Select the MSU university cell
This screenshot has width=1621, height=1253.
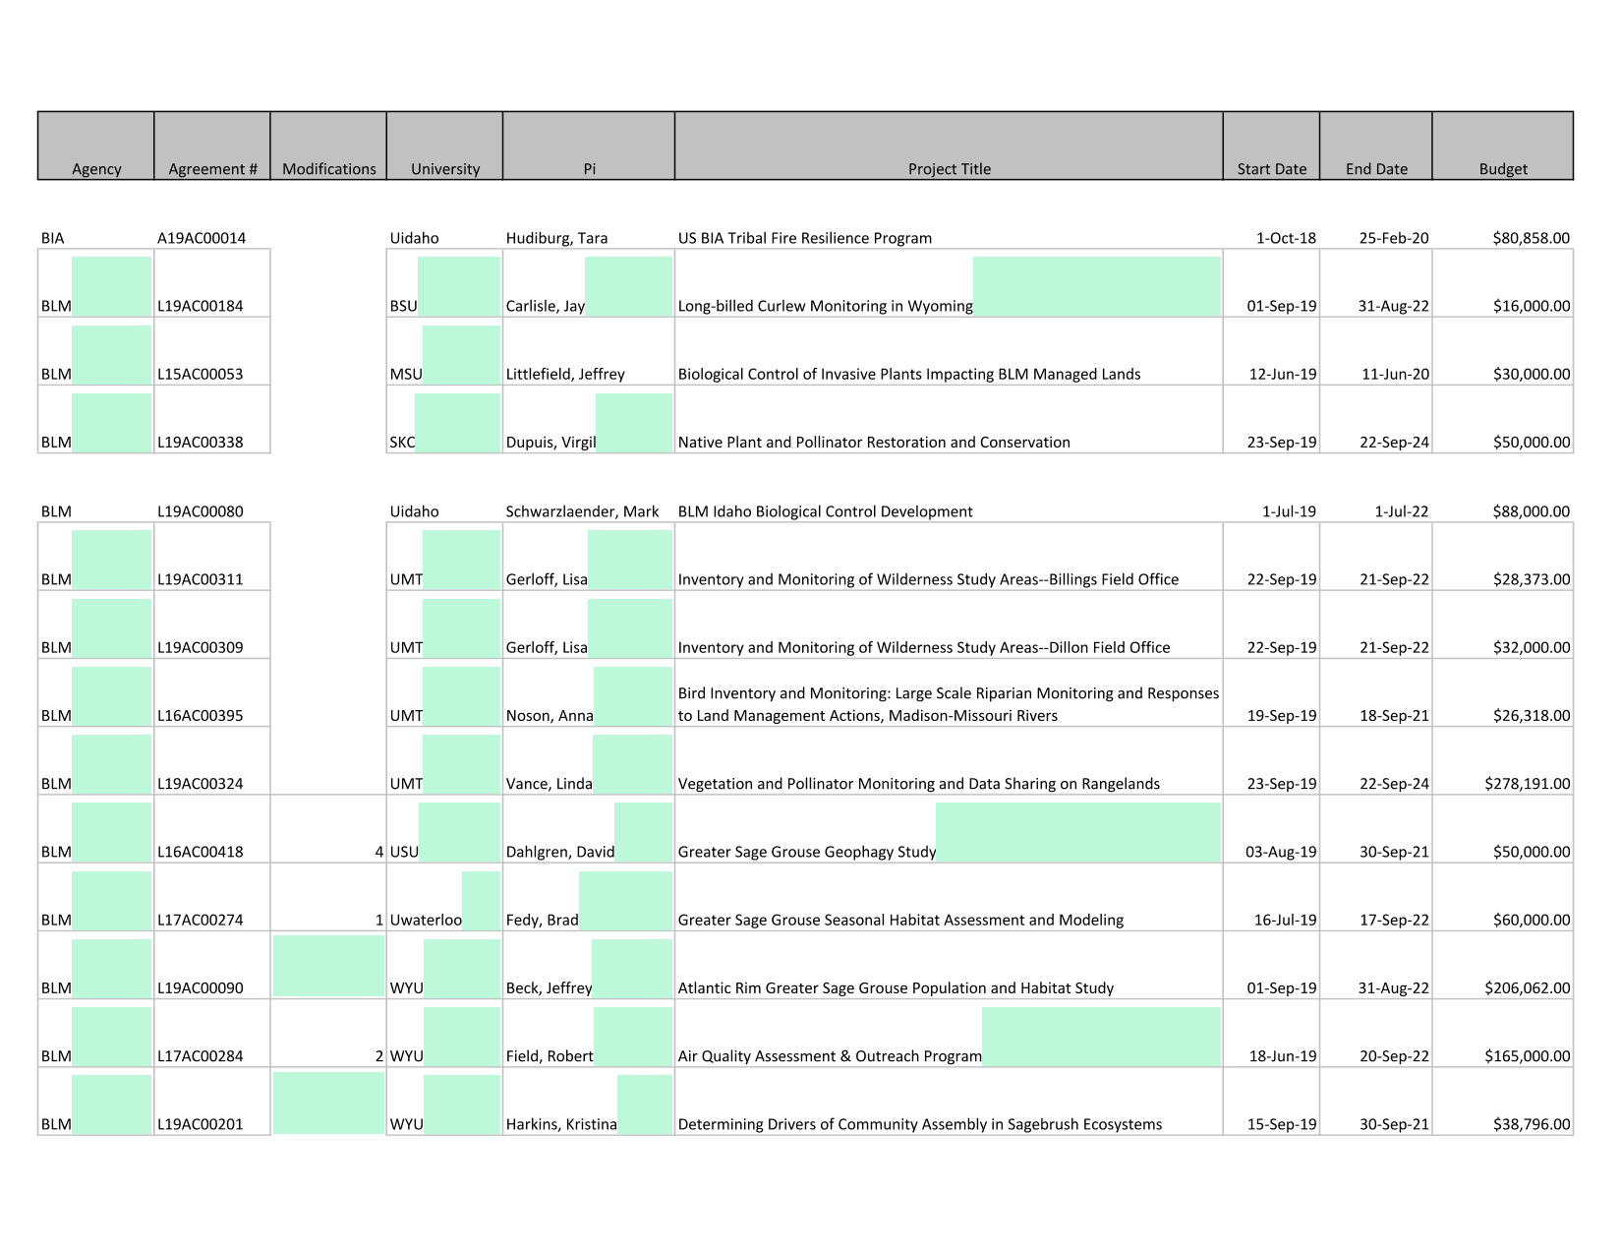(x=406, y=374)
